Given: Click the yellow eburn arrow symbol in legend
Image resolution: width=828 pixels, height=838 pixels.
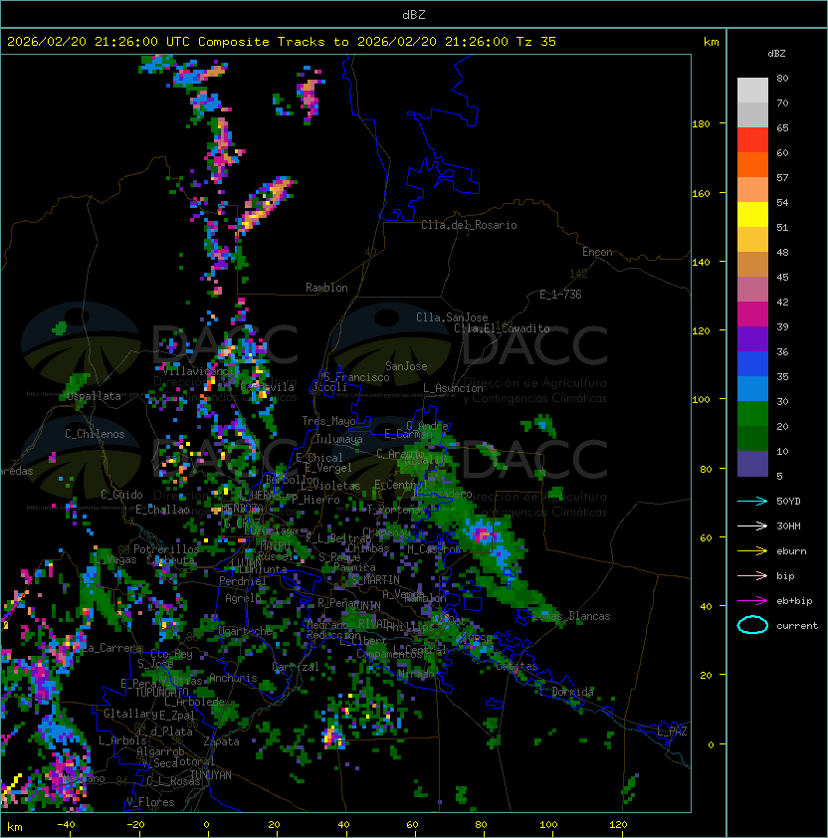Looking at the screenshot, I should [752, 551].
